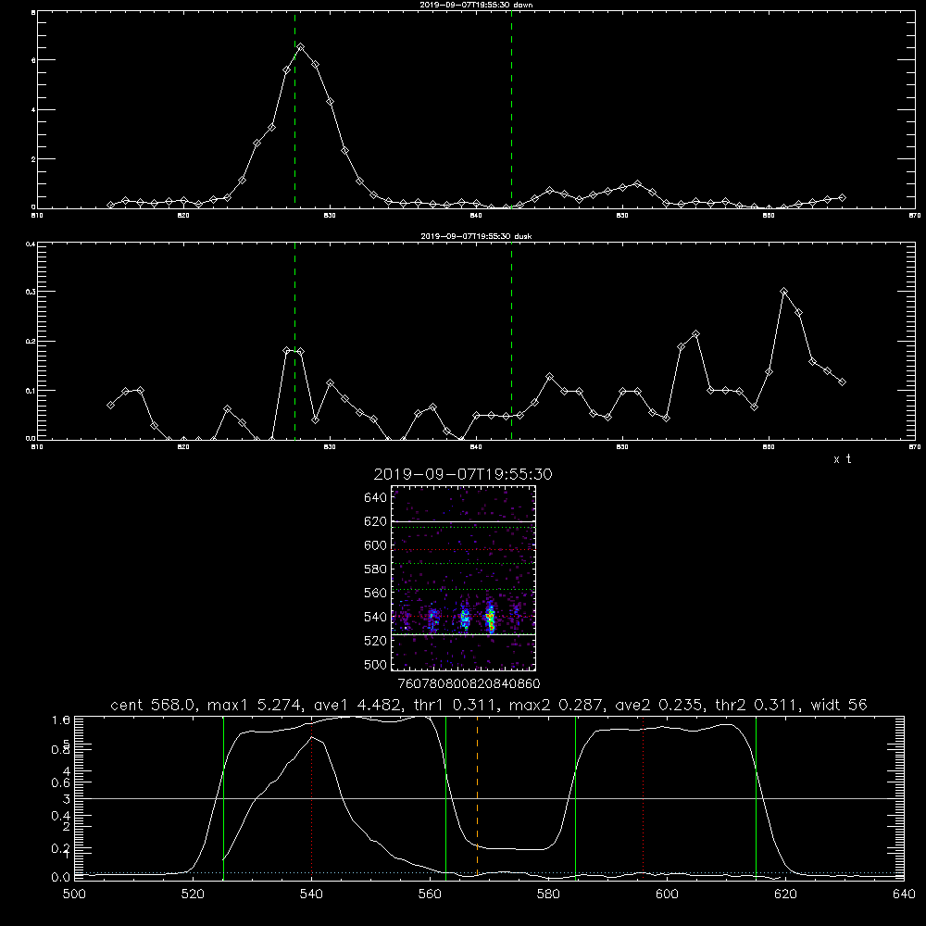926x926 pixels.
Task: Click the narrow peak curve top near 540 in bottom plot
Action: pos(312,737)
